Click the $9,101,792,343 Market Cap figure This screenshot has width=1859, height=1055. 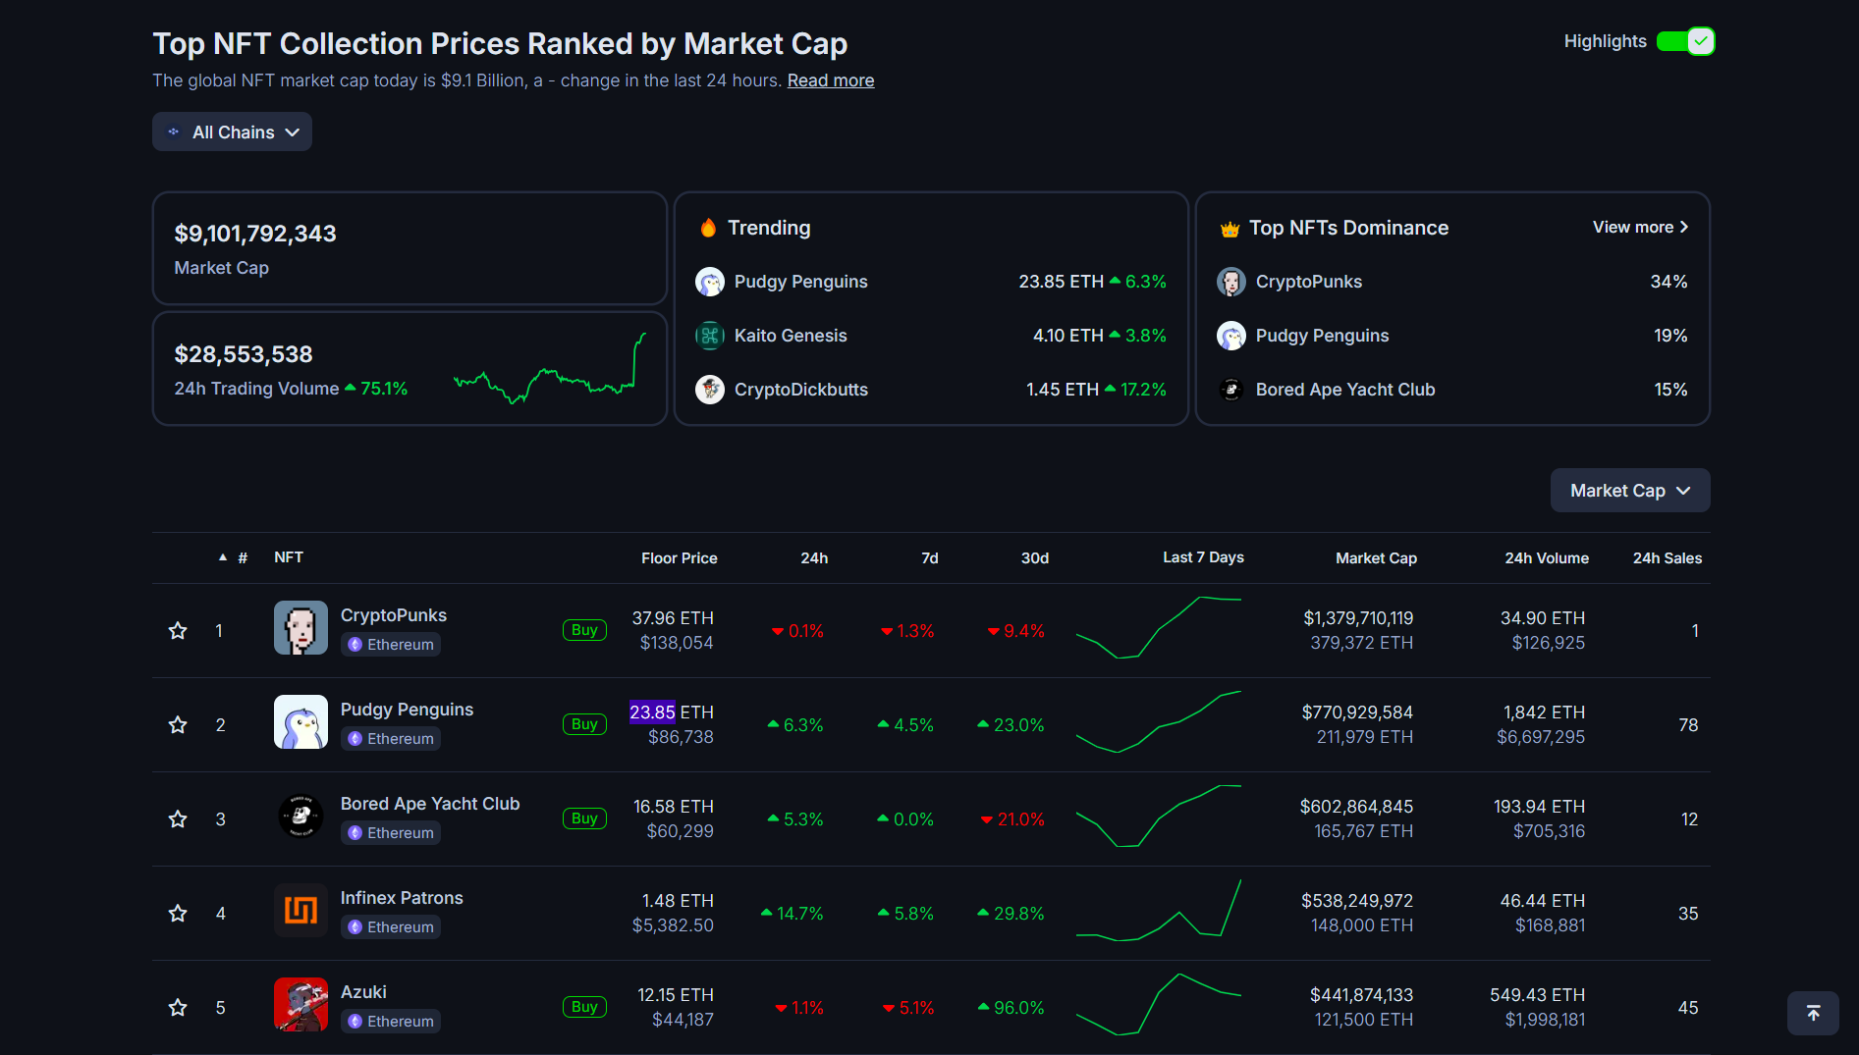(255, 234)
